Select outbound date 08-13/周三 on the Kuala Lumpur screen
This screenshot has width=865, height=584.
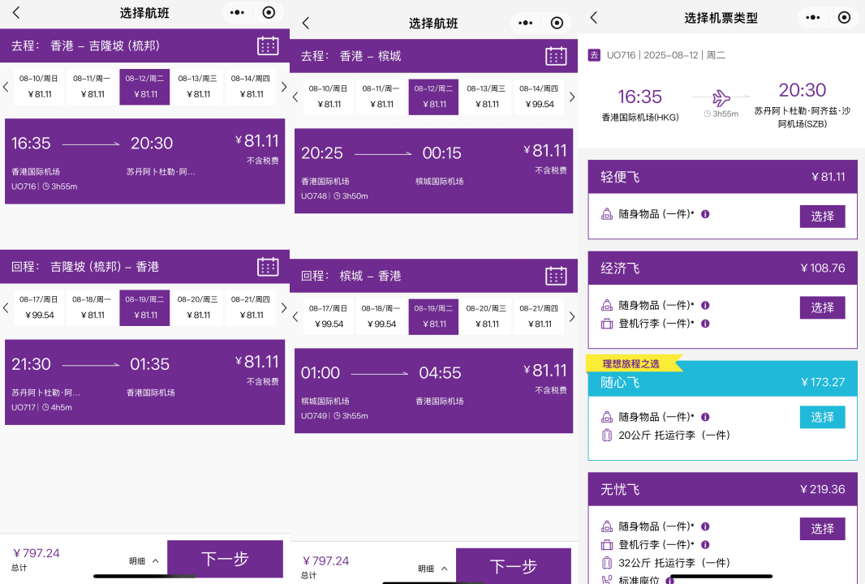[197, 87]
